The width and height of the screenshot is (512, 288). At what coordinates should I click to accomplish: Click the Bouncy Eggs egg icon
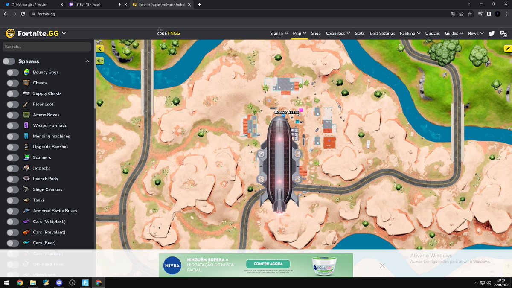tap(26, 72)
